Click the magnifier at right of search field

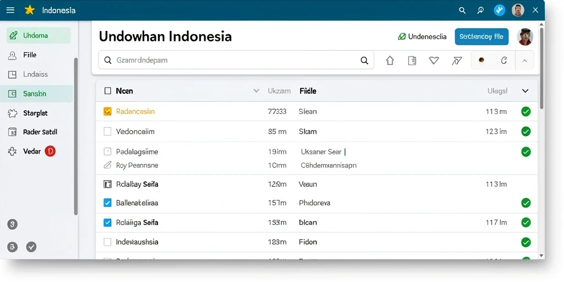(x=365, y=61)
